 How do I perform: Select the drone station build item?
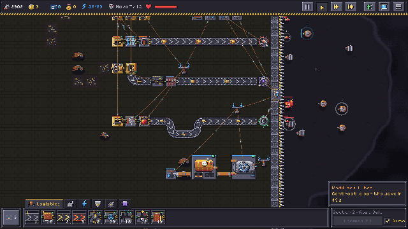pos(142,218)
